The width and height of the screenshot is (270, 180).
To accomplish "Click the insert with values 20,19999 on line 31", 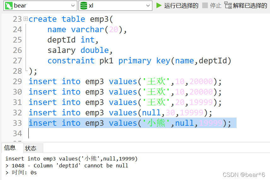I will click(x=125, y=102).
